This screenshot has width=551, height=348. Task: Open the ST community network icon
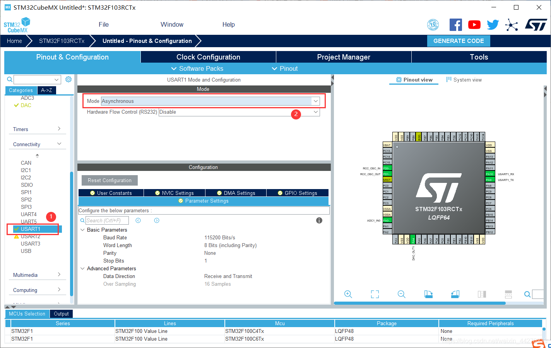click(x=511, y=25)
